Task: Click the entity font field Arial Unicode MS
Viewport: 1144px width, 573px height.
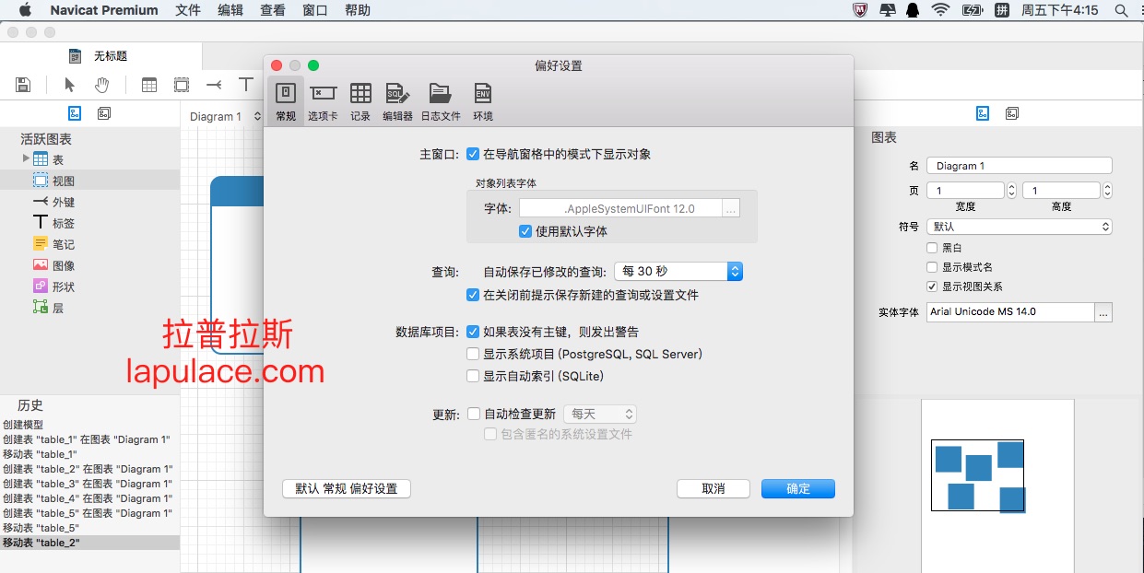Action: [1010, 311]
